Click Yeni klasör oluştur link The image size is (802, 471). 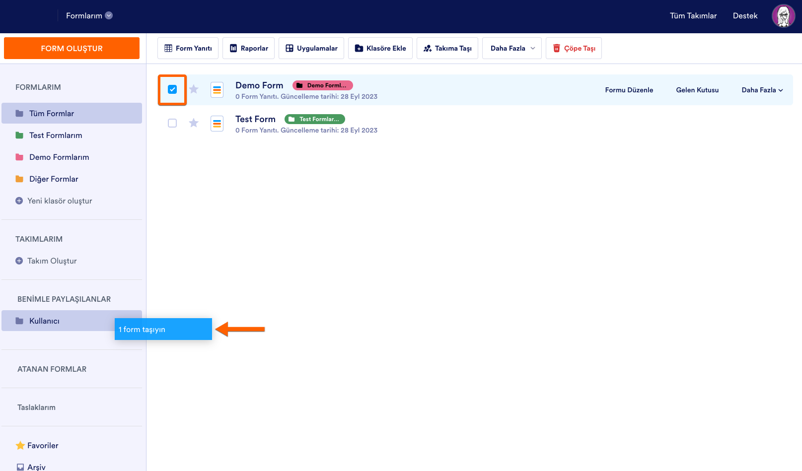point(60,201)
